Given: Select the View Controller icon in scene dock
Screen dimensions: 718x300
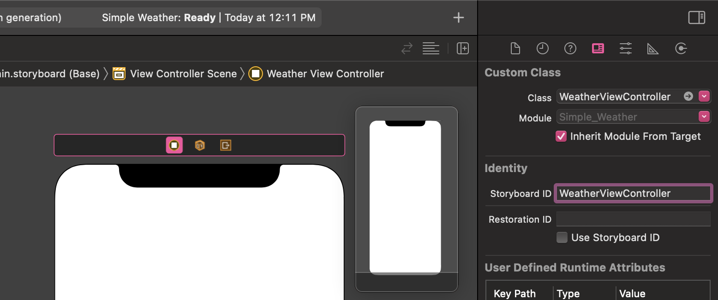Looking at the screenshot, I should pos(174,145).
